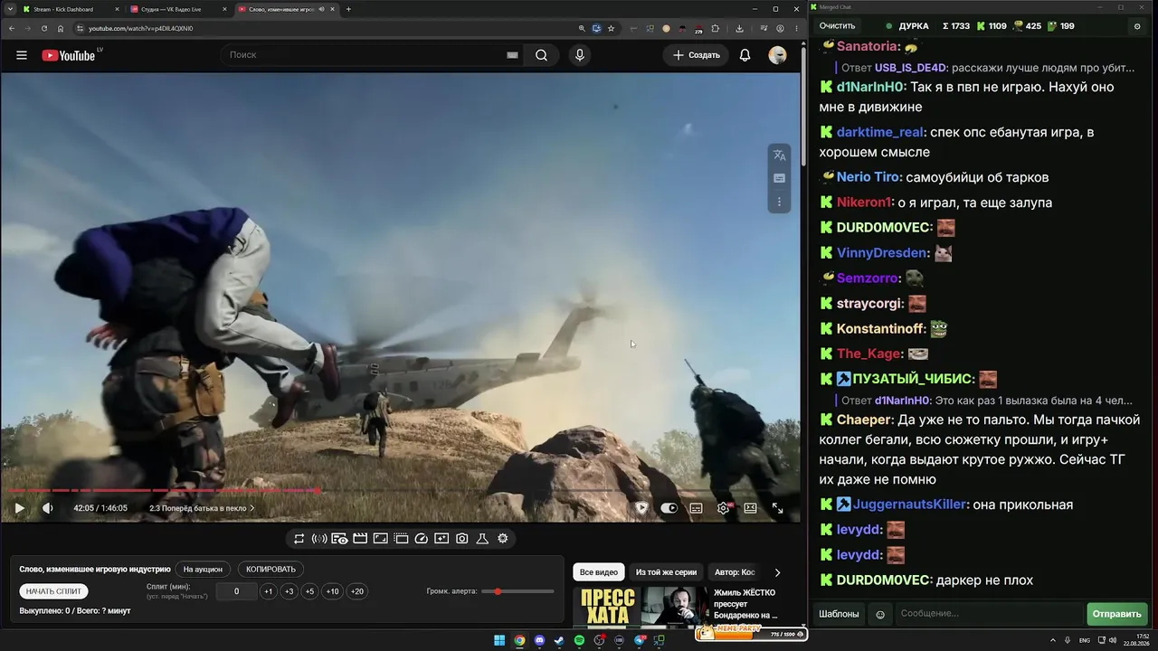Click the loop icon in extension toolbar
Image resolution: width=1158 pixels, height=651 pixels.
click(299, 539)
